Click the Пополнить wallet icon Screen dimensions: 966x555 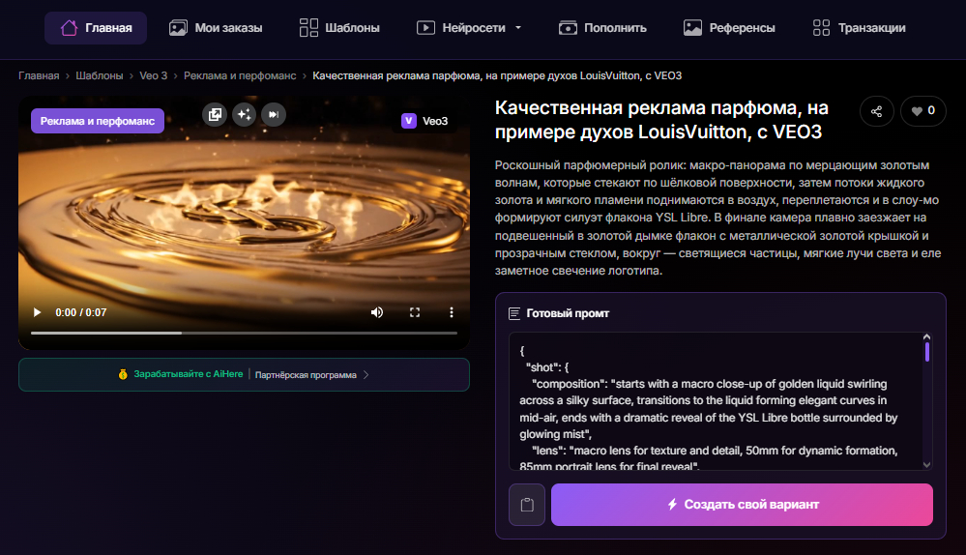pyautogui.click(x=568, y=28)
